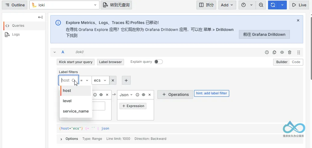Open the loki data source picker
Viewport: 312px width, 148px height.
[x=64, y=5]
